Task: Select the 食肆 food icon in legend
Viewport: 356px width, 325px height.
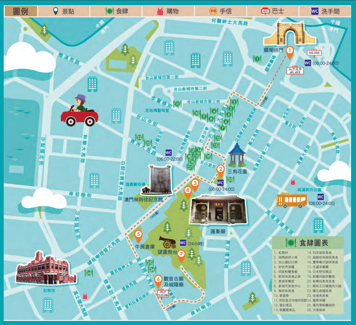Action: point(109,11)
